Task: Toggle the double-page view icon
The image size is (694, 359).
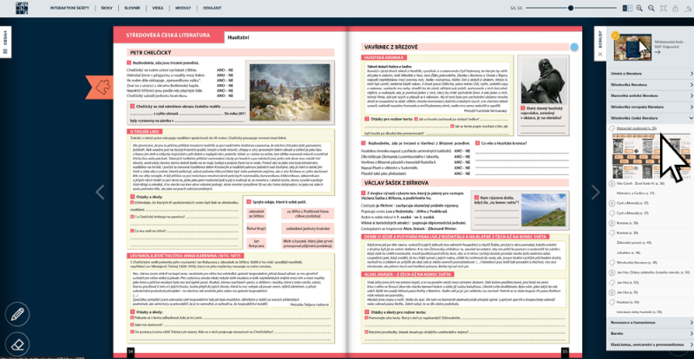Action: coord(627,8)
